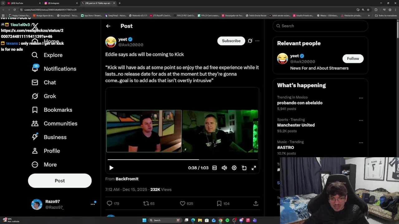Switch to the YouTube browser tab
Screen dimensions: 399x224
coord(23,3)
